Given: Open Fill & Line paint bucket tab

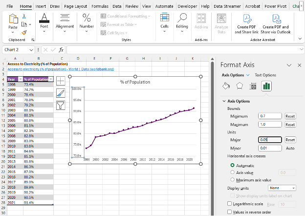Looking at the screenshot, I should [226, 86].
